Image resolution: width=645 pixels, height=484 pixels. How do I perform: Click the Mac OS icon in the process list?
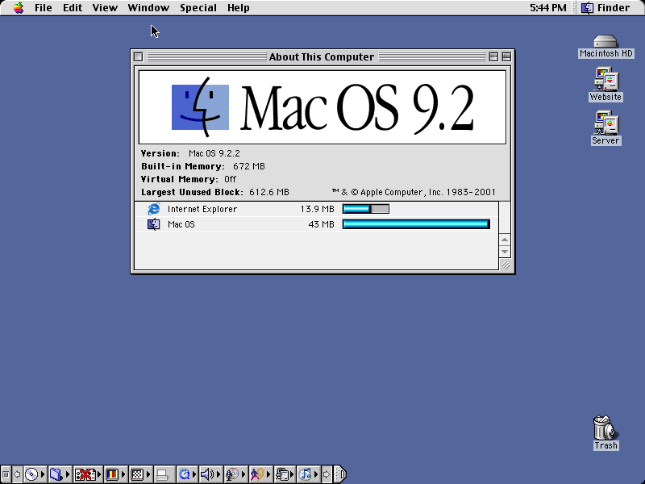153,223
